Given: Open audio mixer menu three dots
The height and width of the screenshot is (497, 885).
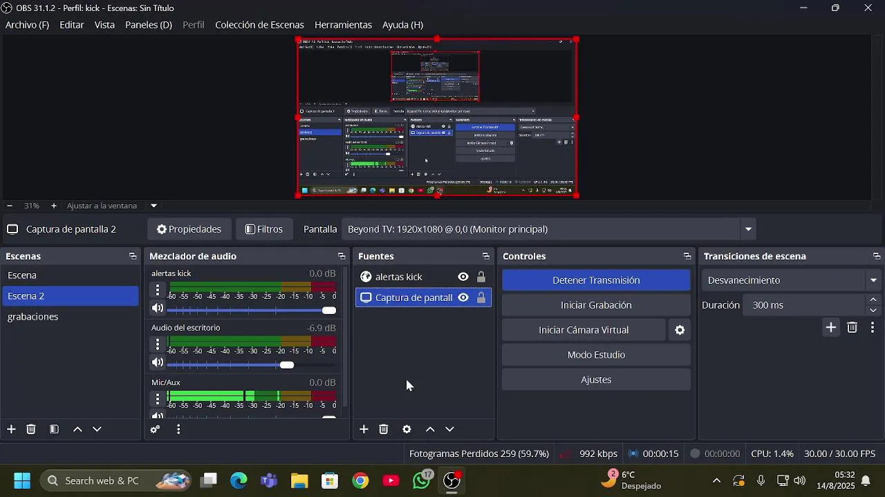Looking at the screenshot, I should tap(178, 429).
